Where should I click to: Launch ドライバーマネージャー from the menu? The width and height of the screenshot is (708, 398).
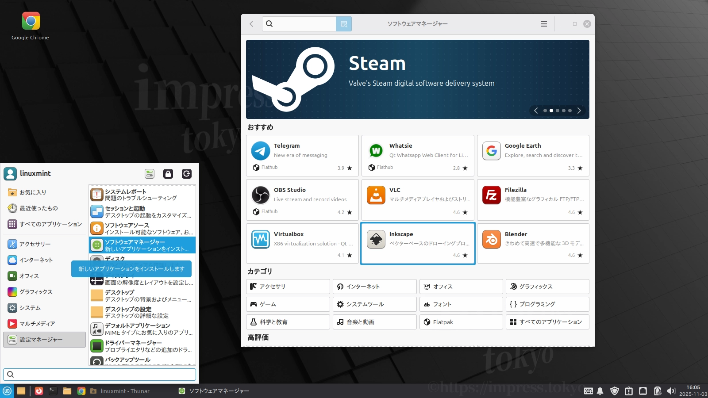(x=142, y=346)
